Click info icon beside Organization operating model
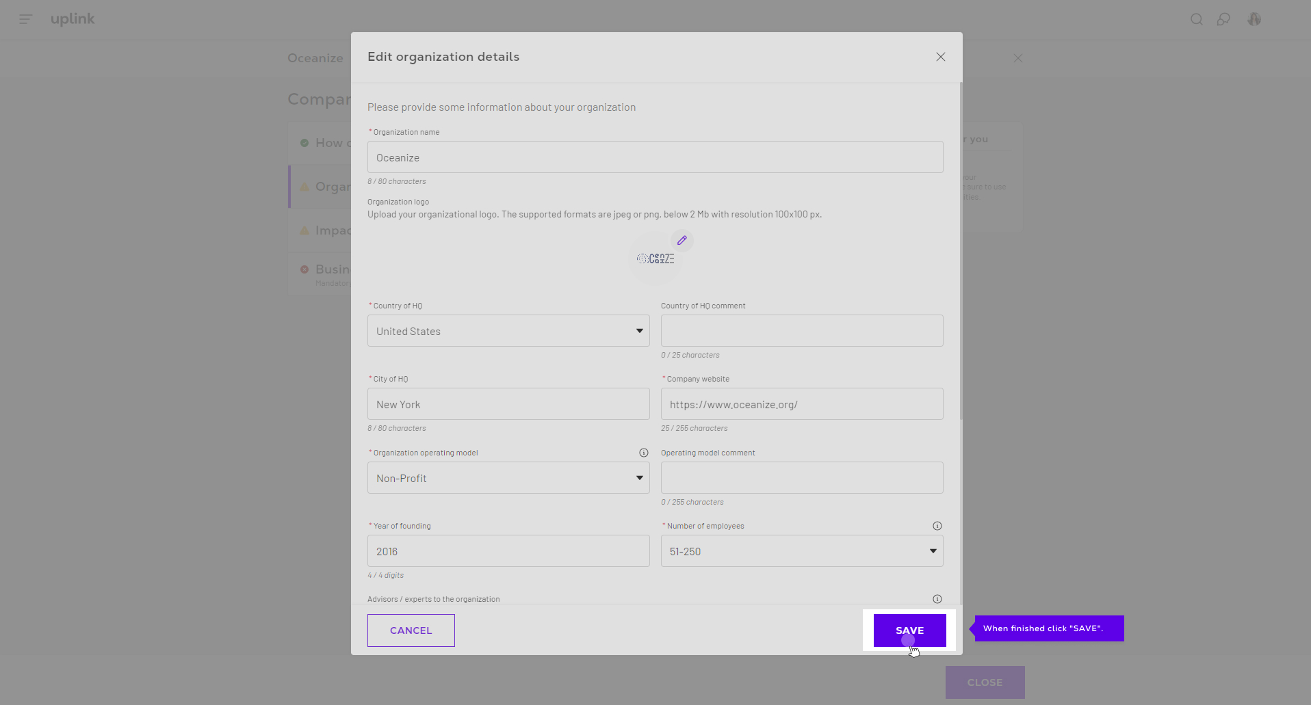Viewport: 1311px width, 705px height. tap(643, 453)
